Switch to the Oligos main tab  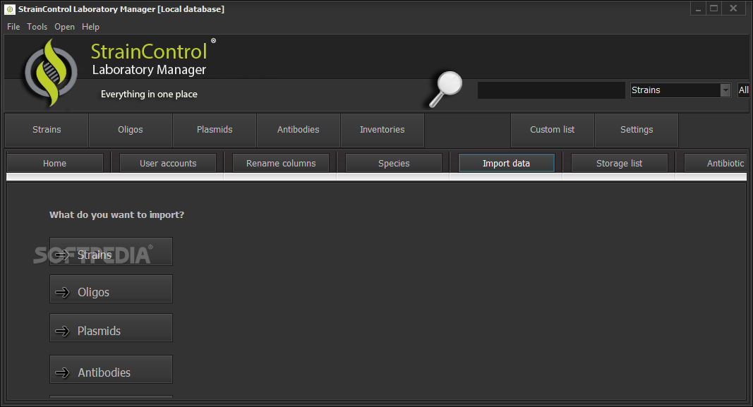tap(131, 130)
